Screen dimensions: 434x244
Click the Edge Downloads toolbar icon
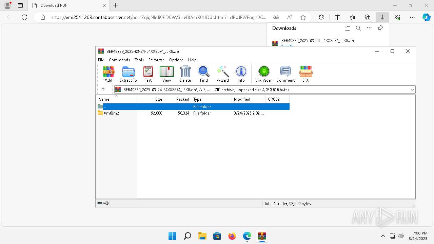tap(382, 17)
